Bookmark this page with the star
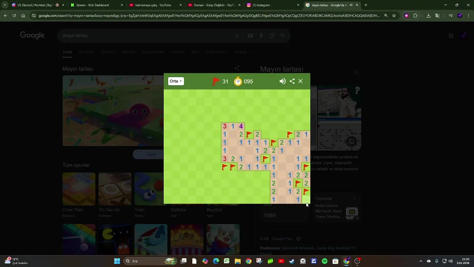 pyautogui.click(x=394, y=16)
